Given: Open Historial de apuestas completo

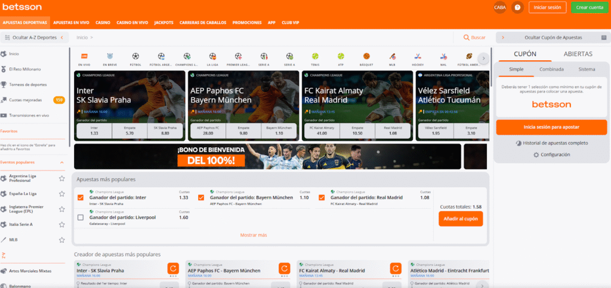Looking at the screenshot, I should (551, 143).
